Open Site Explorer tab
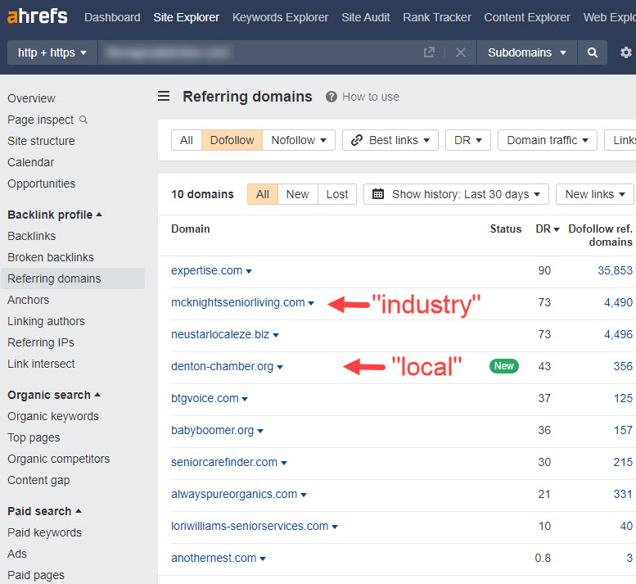Viewport: 636px width, 584px height. (186, 17)
